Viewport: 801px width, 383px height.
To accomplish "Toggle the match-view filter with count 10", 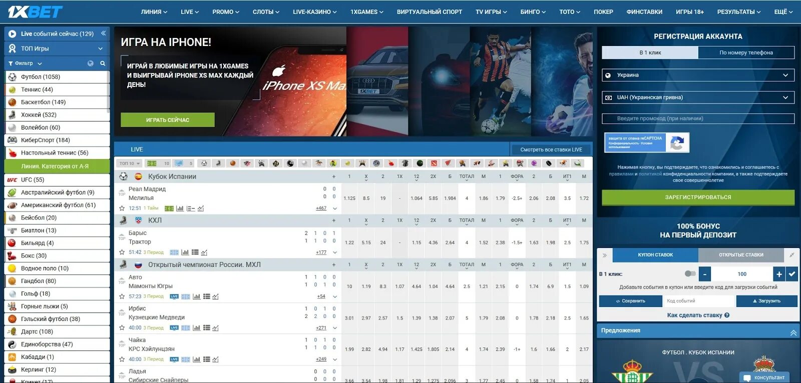I will click(158, 163).
